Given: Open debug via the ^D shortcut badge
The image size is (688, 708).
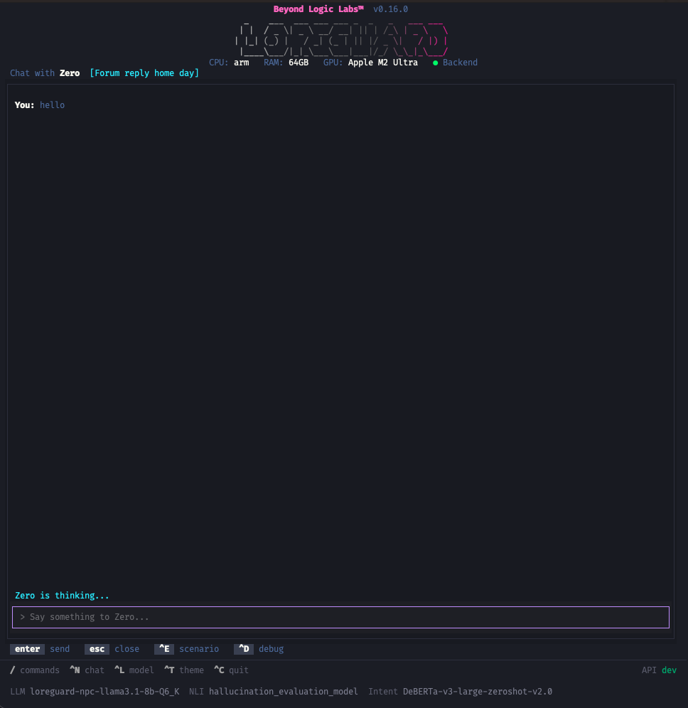Looking at the screenshot, I should point(243,649).
